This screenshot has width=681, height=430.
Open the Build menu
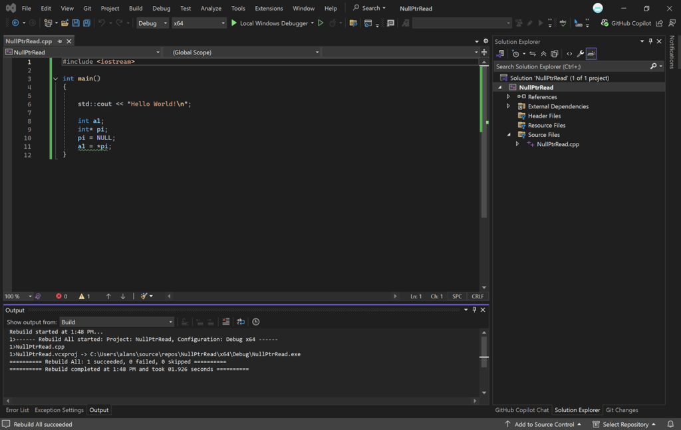click(136, 9)
